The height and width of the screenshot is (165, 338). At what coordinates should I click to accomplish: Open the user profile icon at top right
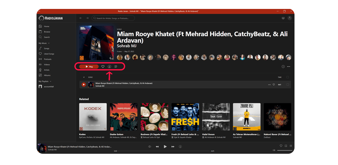coord(290,18)
